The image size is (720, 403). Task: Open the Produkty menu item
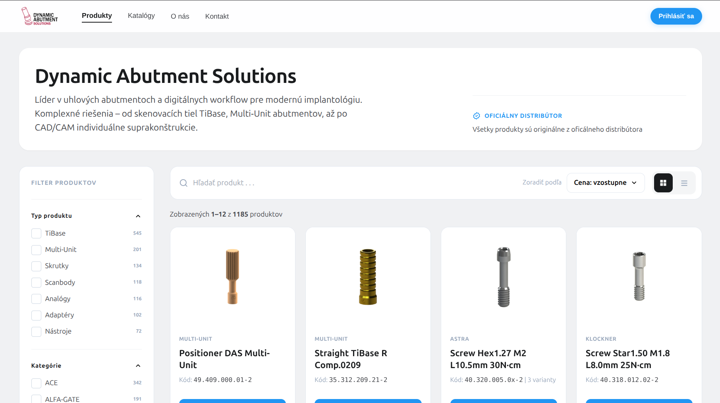click(97, 16)
